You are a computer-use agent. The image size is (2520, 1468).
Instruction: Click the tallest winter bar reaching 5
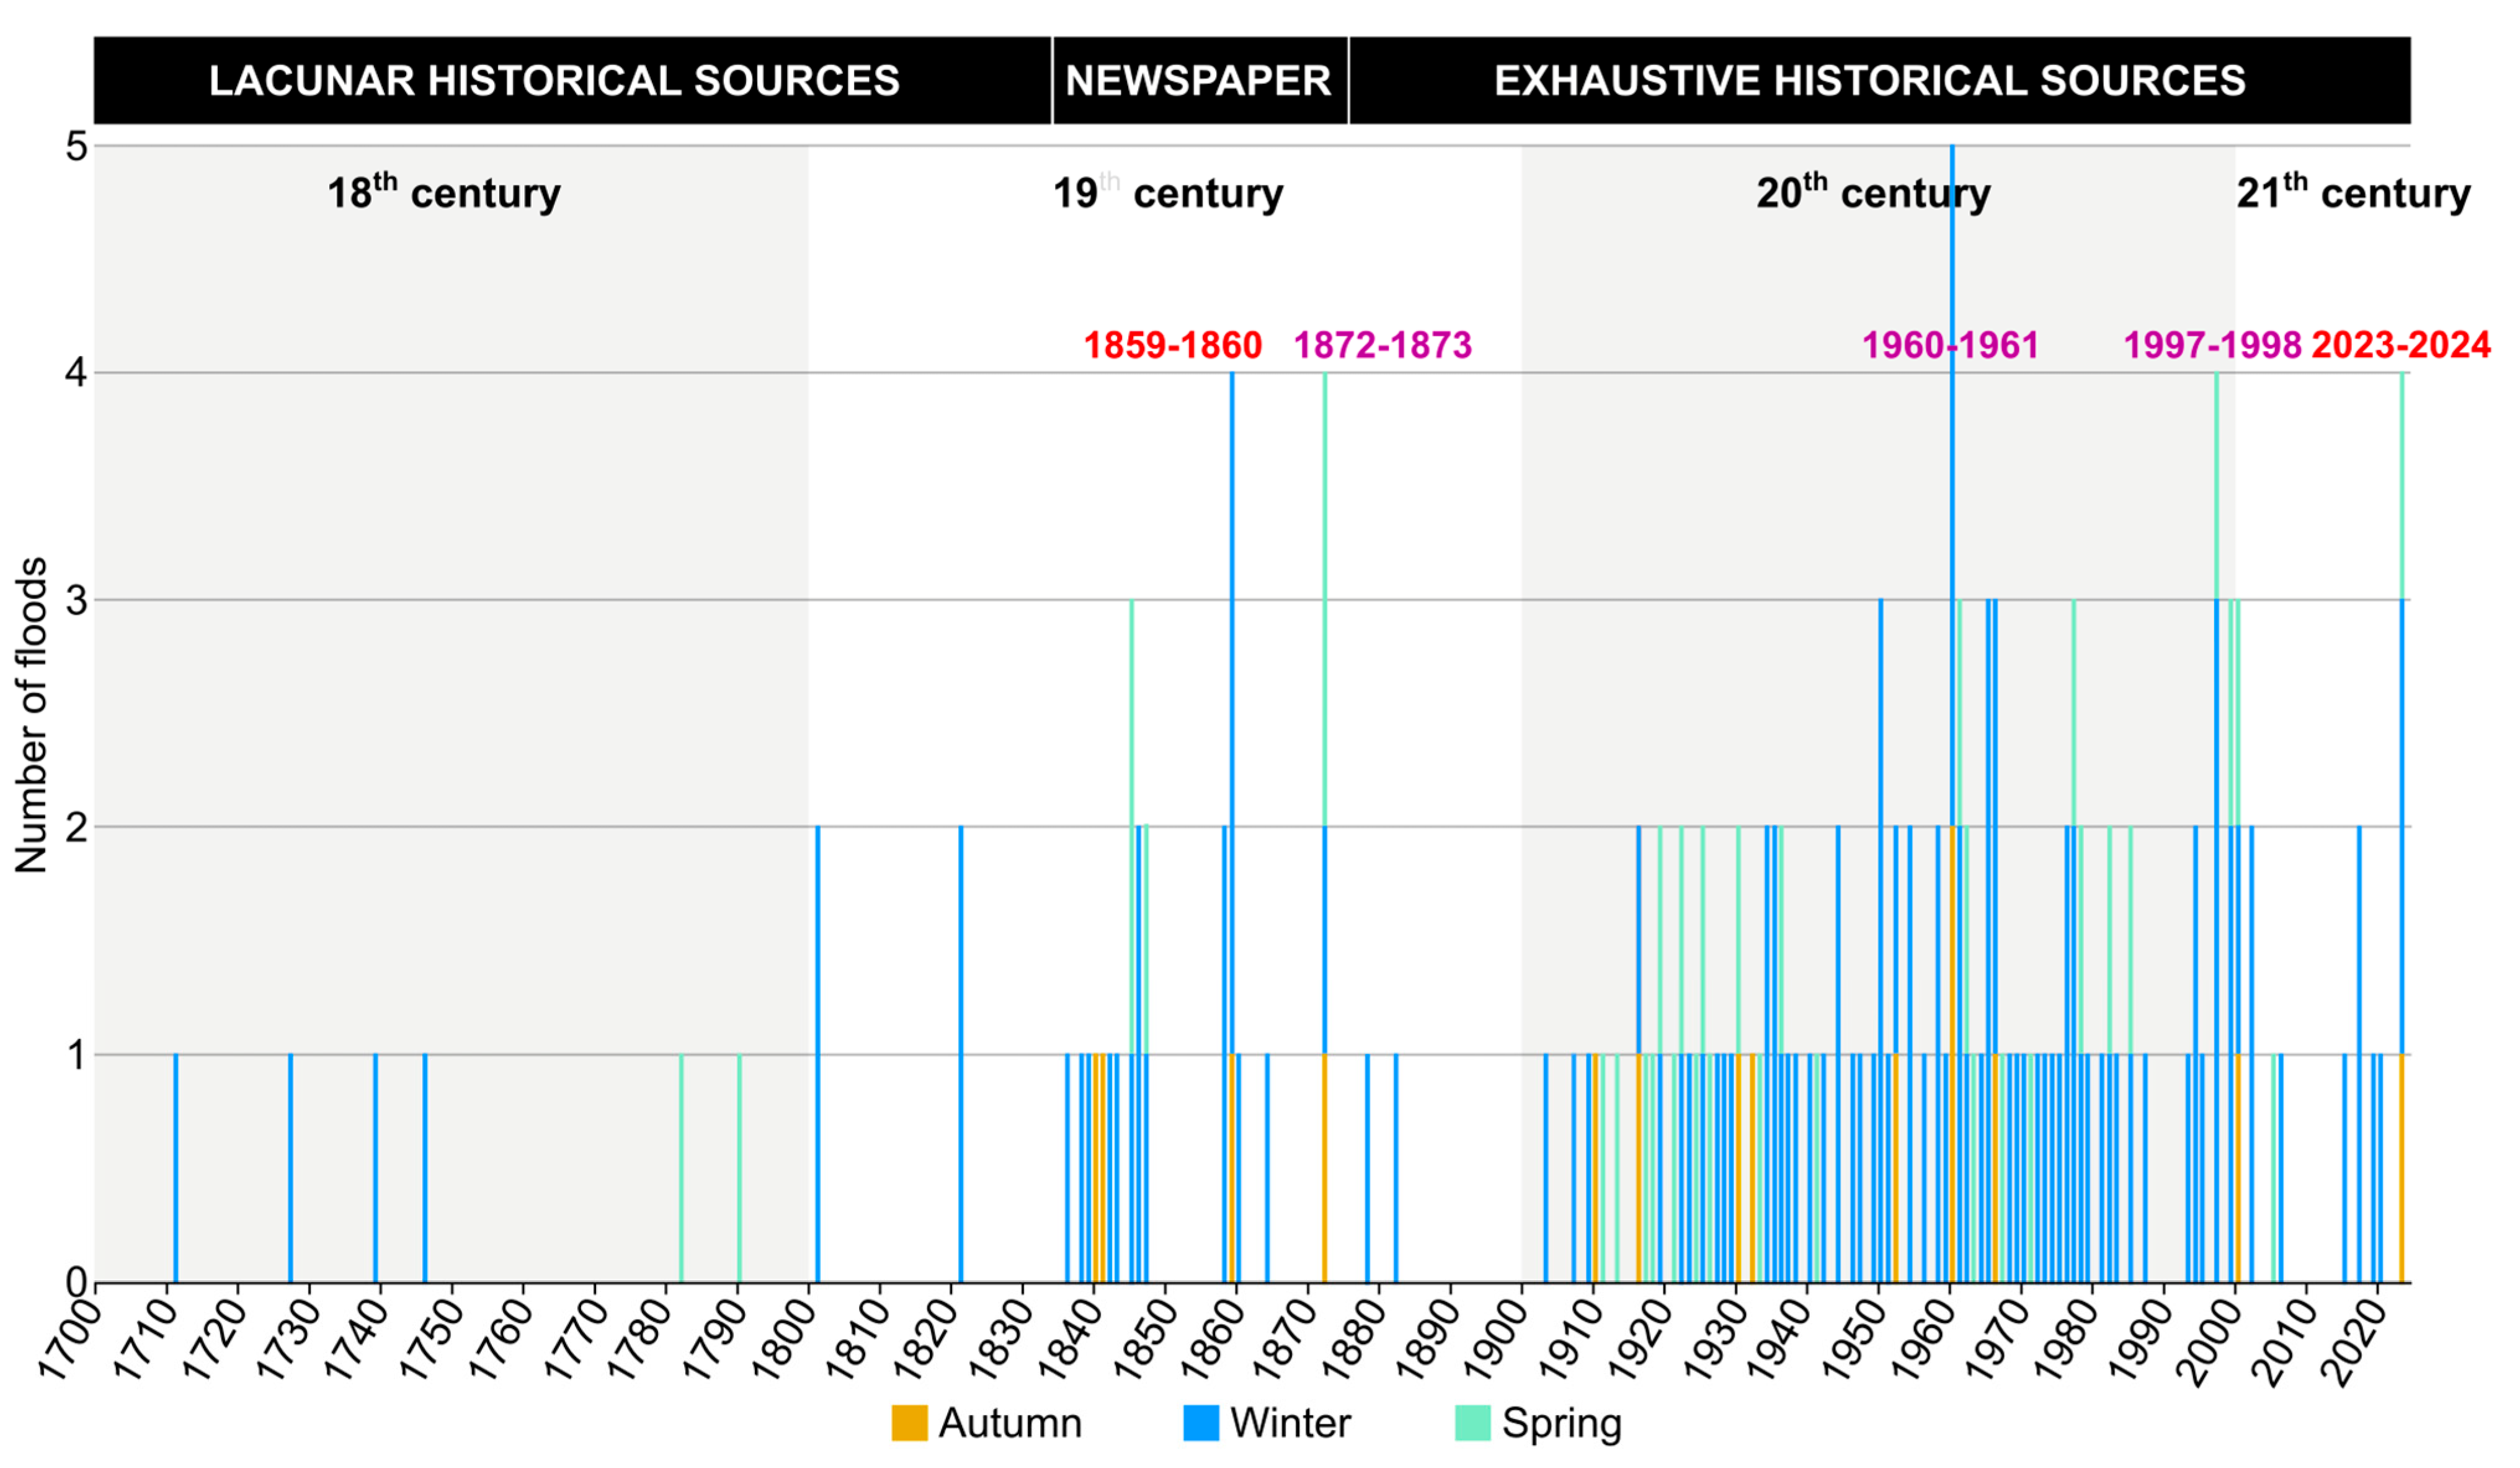[x=1952, y=486]
